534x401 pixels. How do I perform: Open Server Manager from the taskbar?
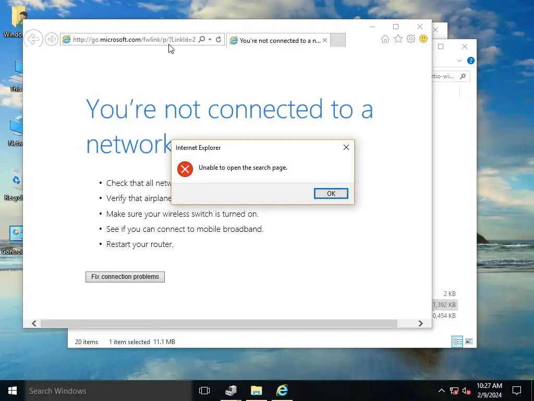pos(231,391)
